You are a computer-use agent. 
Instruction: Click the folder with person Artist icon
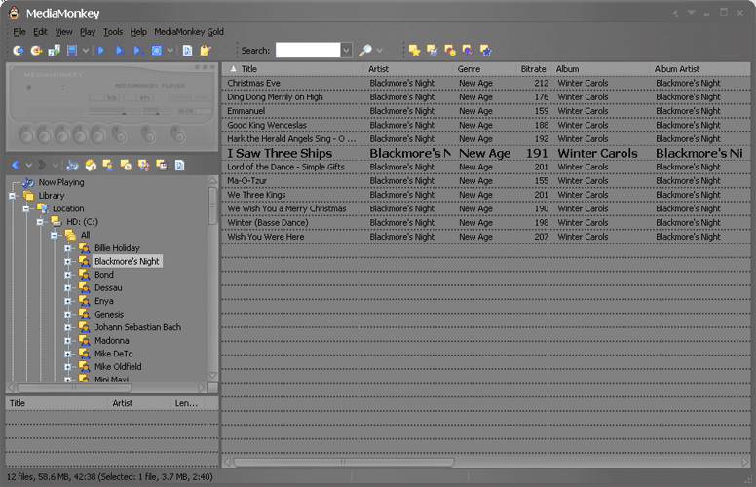pyautogui.click(x=108, y=166)
